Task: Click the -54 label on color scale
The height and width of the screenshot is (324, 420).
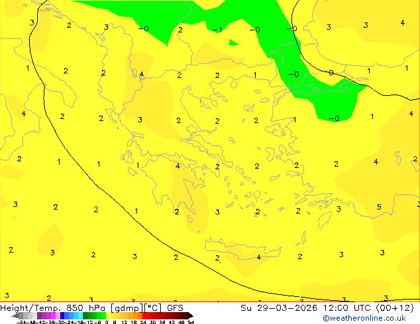Action: (21, 322)
